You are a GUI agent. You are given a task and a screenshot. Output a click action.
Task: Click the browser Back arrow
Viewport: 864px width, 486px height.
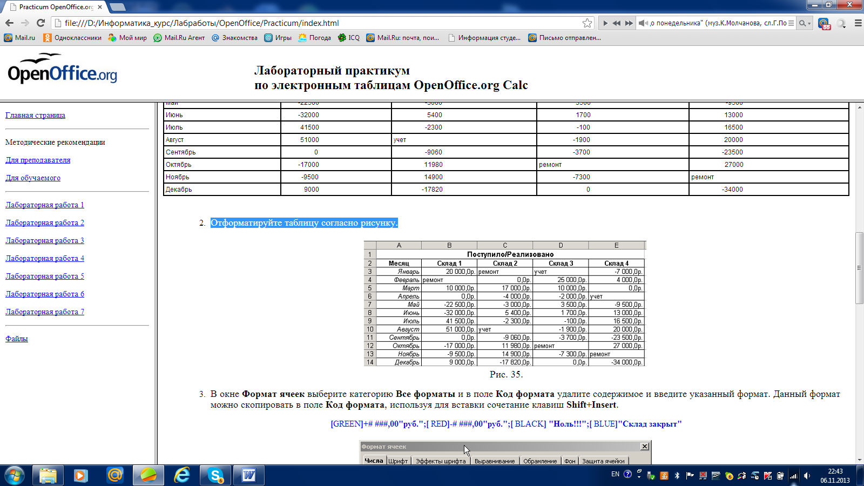9,23
